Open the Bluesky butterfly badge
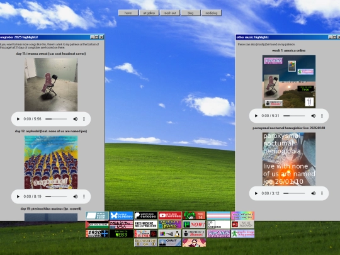The image size is (340, 255). (x=122, y=215)
